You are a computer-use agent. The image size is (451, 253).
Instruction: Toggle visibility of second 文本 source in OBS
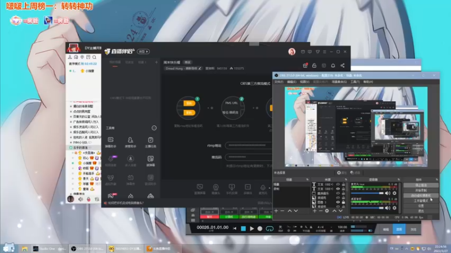coord(338,189)
